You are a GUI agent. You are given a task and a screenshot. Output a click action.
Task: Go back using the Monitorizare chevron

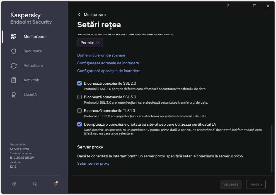(x=79, y=14)
